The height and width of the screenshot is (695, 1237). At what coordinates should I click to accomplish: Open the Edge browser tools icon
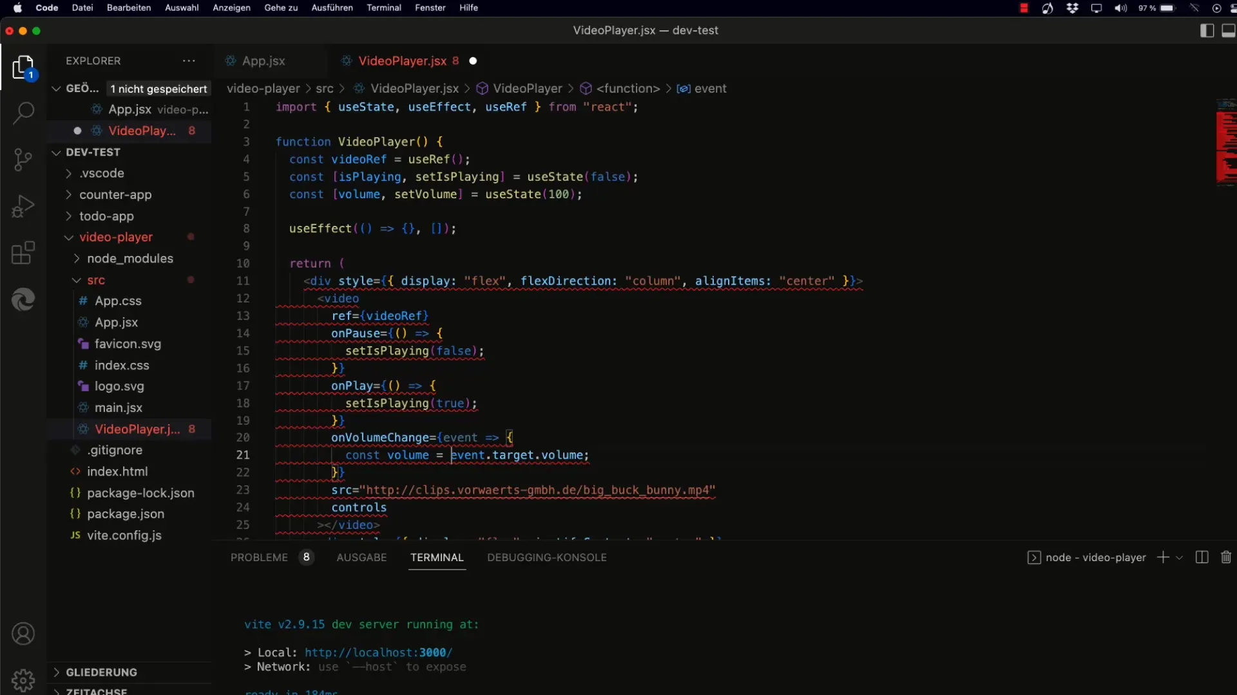pyautogui.click(x=23, y=299)
